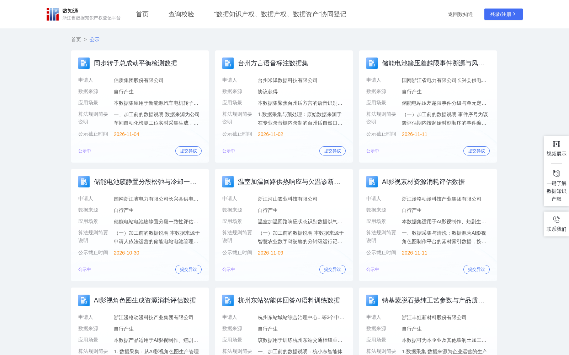Click the 联系我们 phone icon
569x355 pixels.
pos(557,219)
